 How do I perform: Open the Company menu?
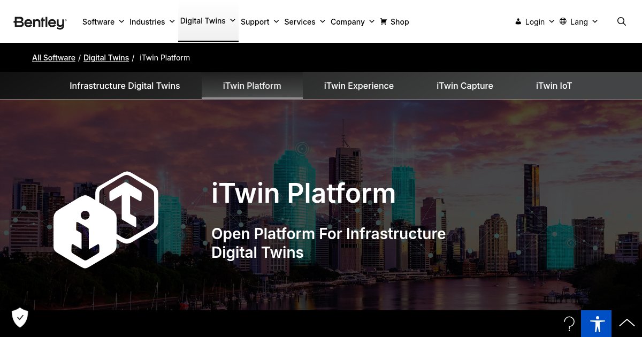[348, 22]
